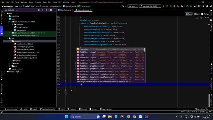This screenshot has height=120, width=213.
Task: Click the editor vertical scrollbar thumb
Action: [209, 100]
